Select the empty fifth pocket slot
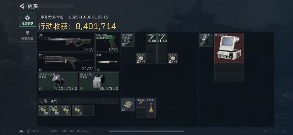 coord(88,110)
